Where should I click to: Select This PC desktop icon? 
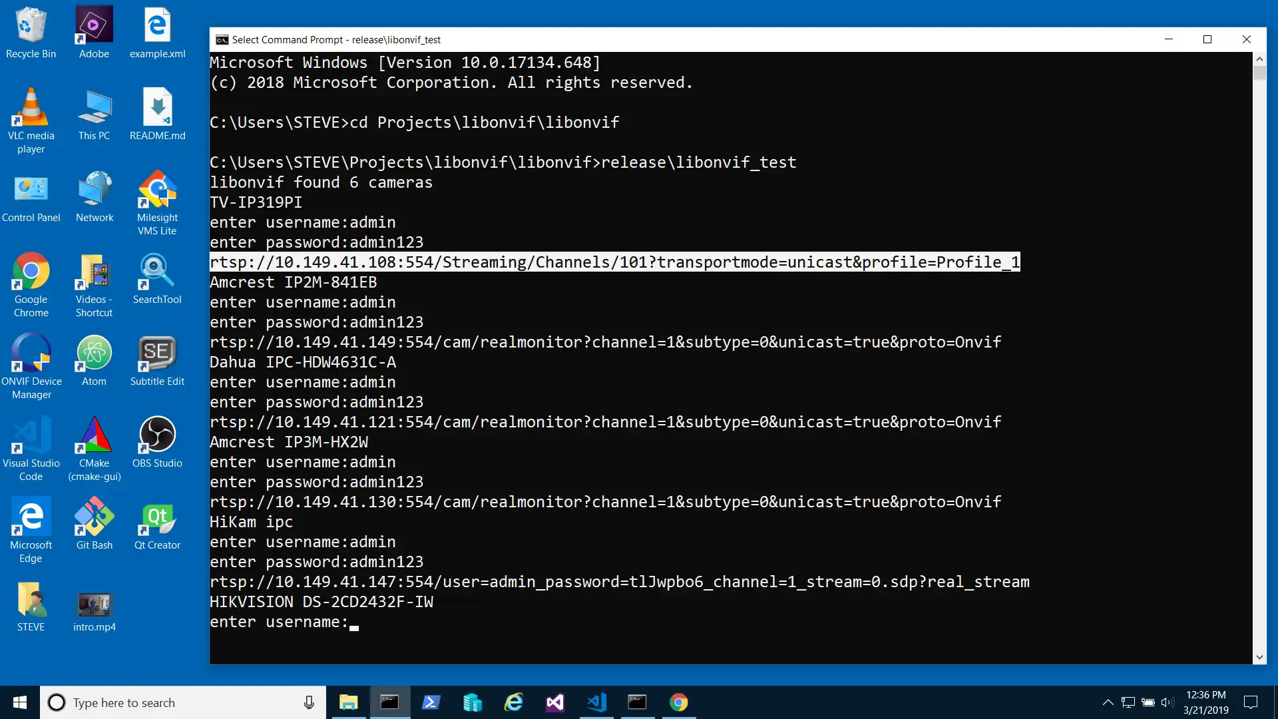coord(94,115)
